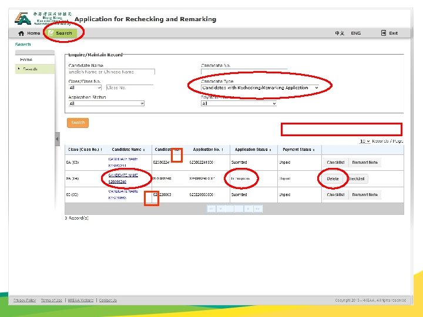Open candidate name link in third row

pyautogui.click(x=123, y=194)
